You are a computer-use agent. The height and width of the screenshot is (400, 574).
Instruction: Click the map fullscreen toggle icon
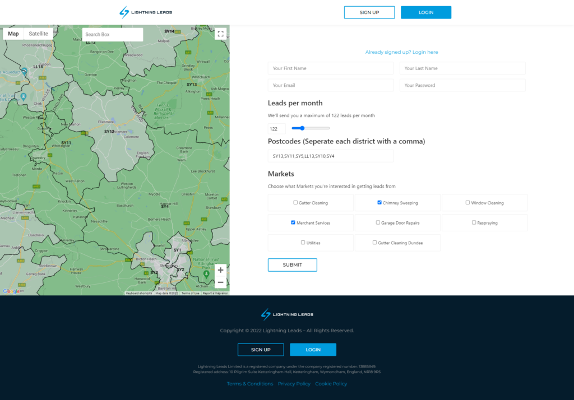point(220,34)
